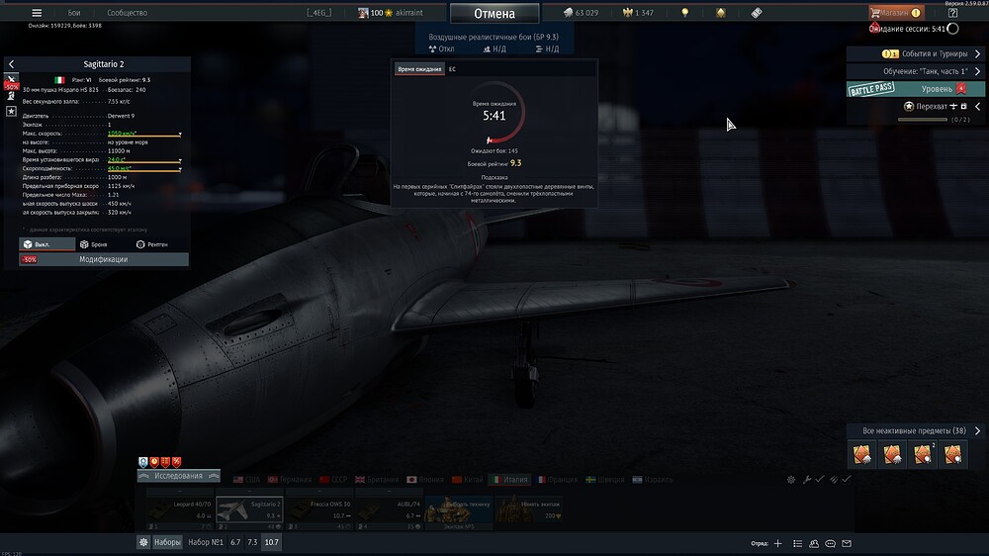The height and width of the screenshot is (556, 989).
Task: Click the Отмена cancel button
Action: (494, 13)
